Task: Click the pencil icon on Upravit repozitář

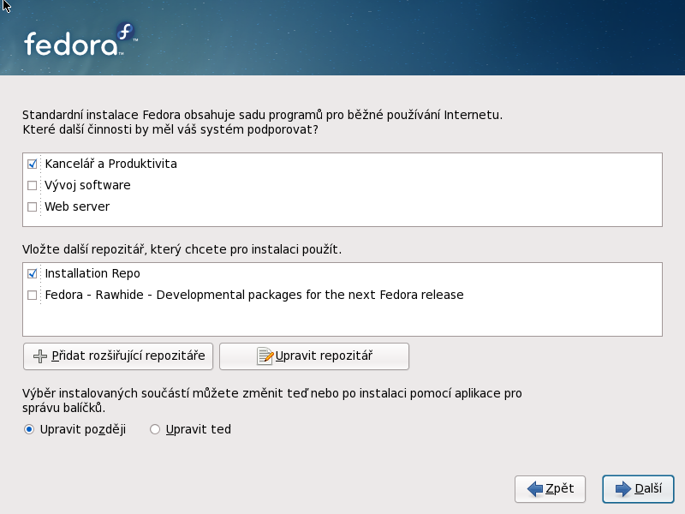Action: tap(265, 356)
